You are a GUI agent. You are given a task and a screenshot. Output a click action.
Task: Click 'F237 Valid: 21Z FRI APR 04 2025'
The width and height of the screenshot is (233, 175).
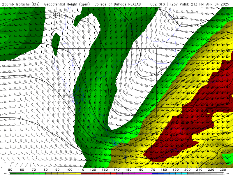click(x=199, y=4)
